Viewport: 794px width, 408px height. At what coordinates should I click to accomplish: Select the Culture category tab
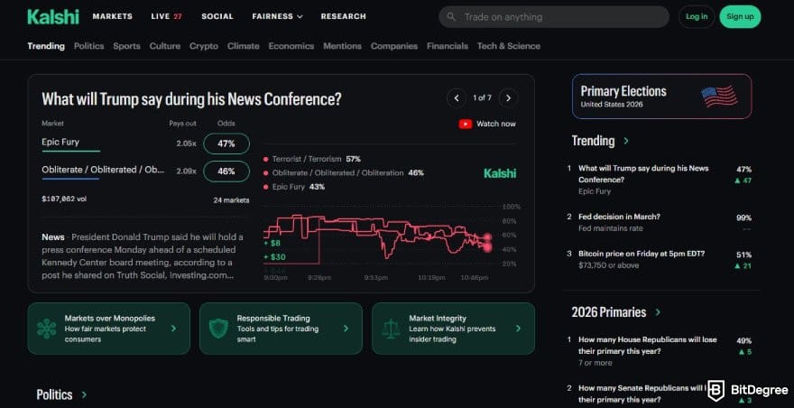pos(165,46)
